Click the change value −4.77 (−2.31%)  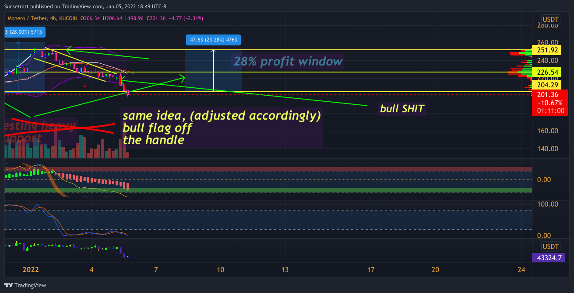[186, 18]
